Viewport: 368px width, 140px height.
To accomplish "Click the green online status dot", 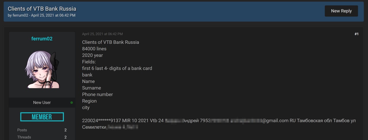I will [72, 102].
